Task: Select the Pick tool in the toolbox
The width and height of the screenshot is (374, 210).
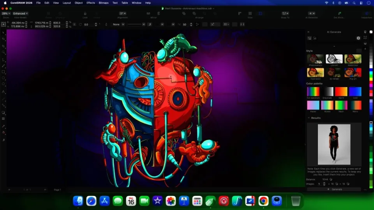Action: [4, 33]
